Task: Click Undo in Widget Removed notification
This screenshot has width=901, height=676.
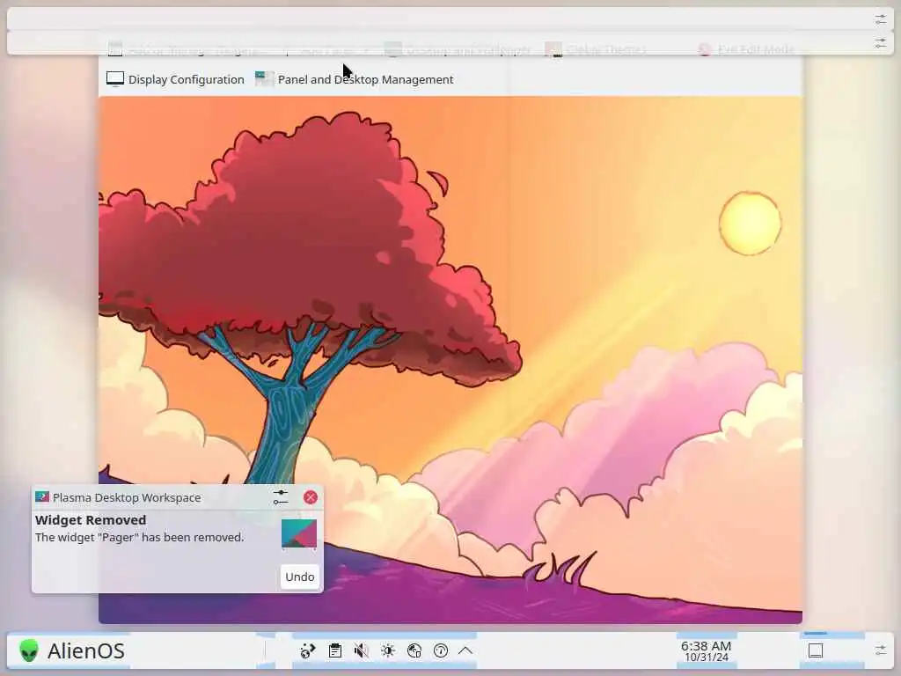Action: point(300,577)
